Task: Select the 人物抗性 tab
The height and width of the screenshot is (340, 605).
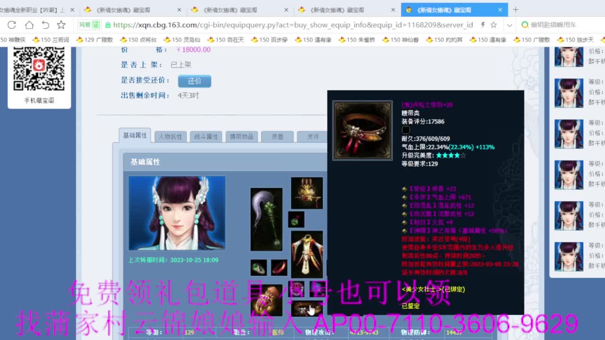Action: coord(170,136)
